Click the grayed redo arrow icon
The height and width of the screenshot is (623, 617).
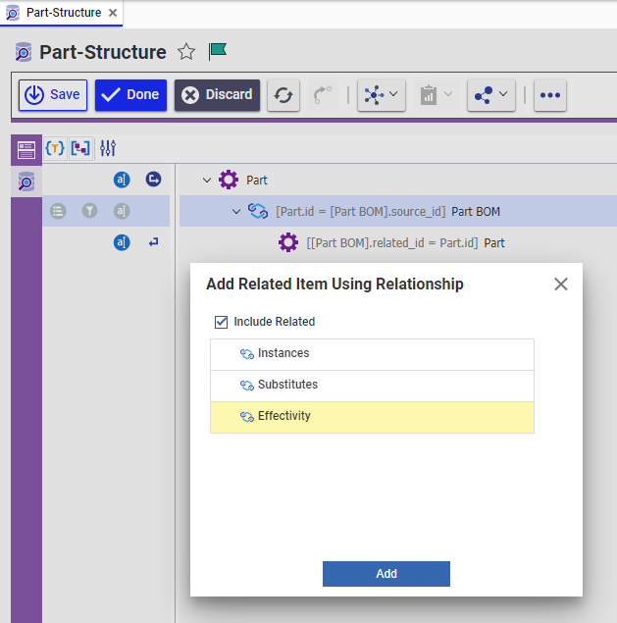(x=322, y=95)
